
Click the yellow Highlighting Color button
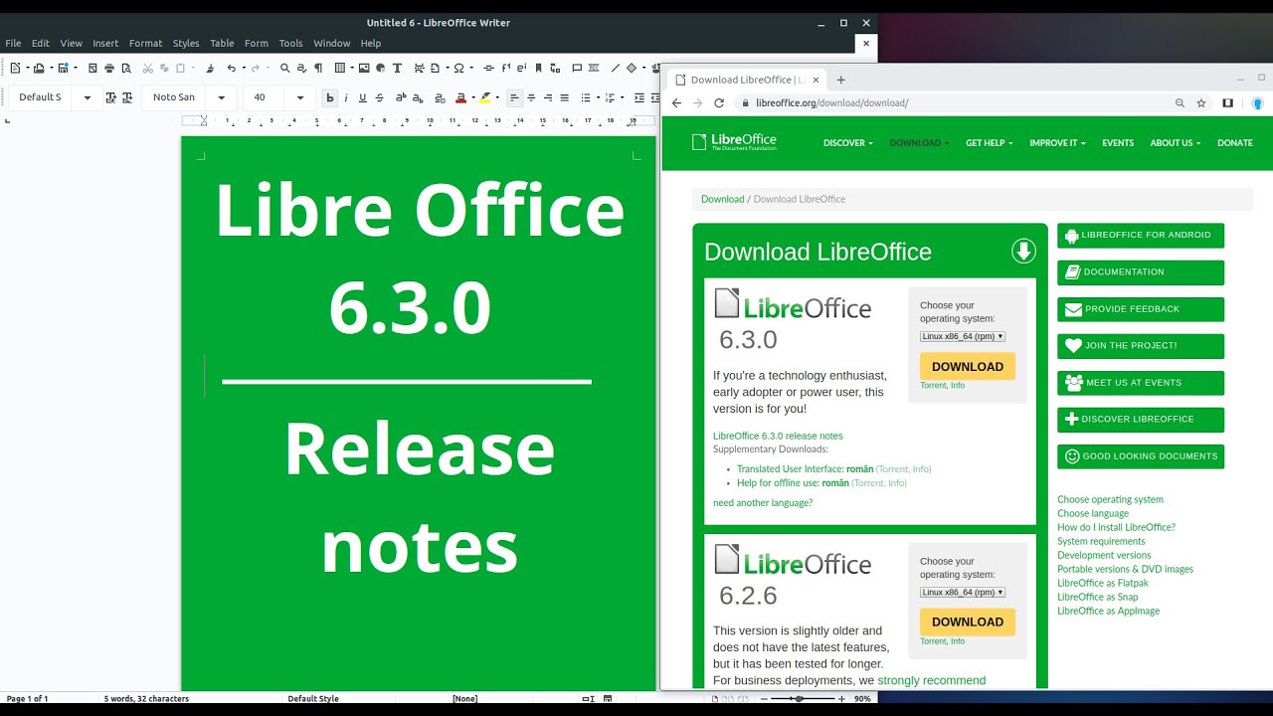(484, 97)
